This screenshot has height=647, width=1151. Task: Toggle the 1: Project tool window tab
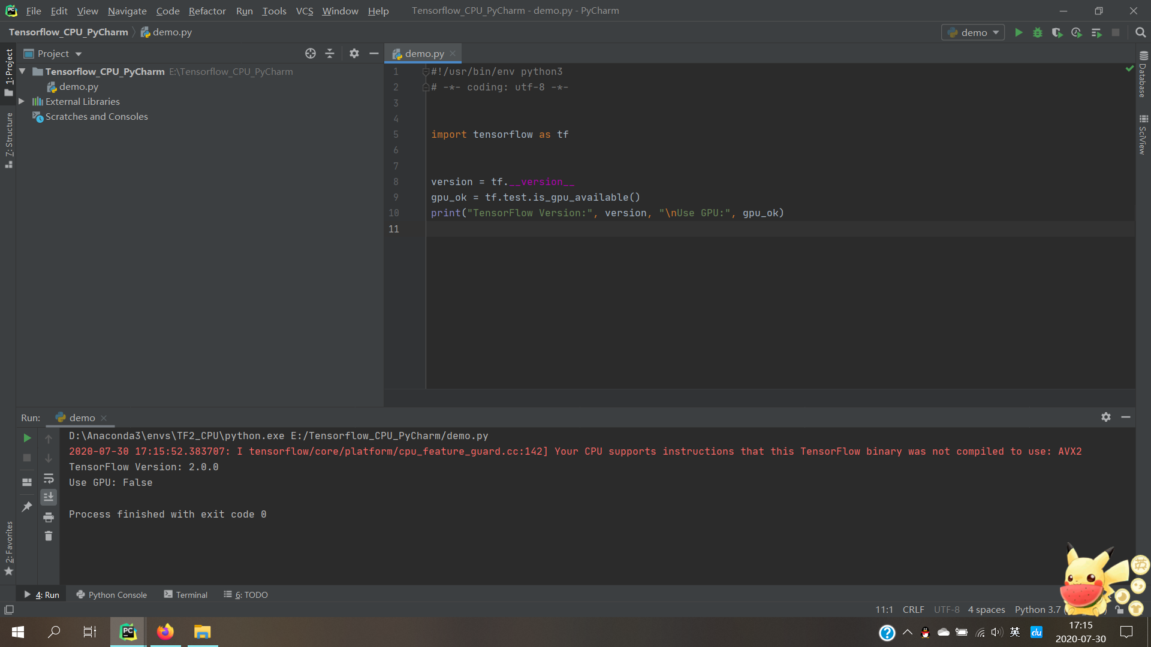pyautogui.click(x=8, y=72)
